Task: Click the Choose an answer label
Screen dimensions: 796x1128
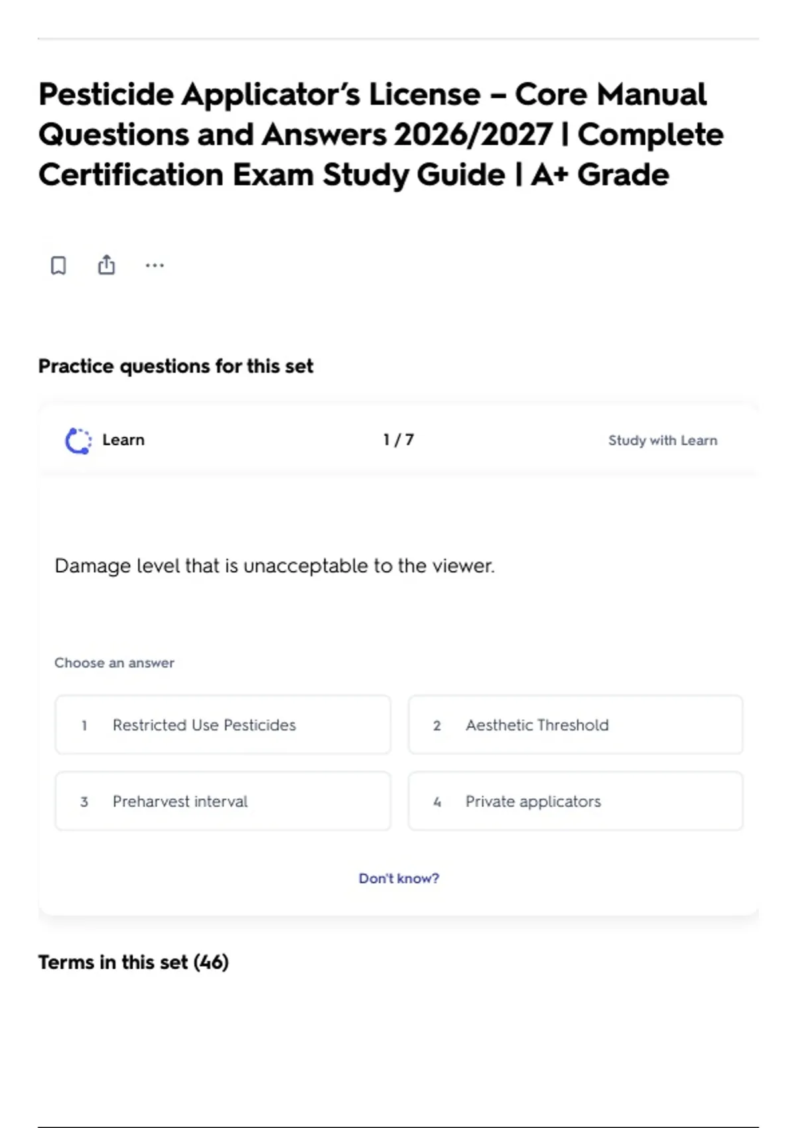Action: click(x=114, y=663)
